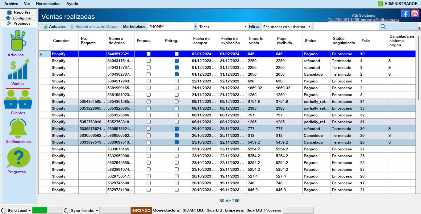Open the Atti Solutions link

364,15
